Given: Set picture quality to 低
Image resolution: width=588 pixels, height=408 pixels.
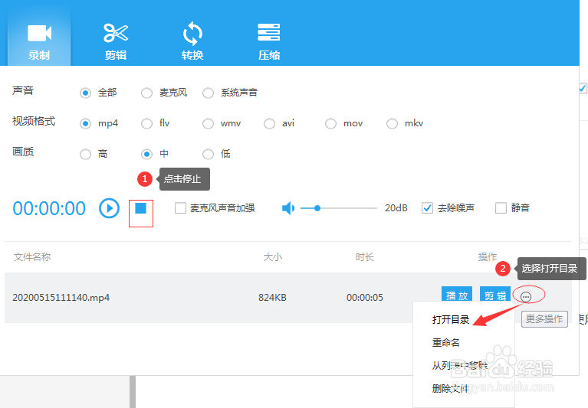Looking at the screenshot, I should pos(208,154).
